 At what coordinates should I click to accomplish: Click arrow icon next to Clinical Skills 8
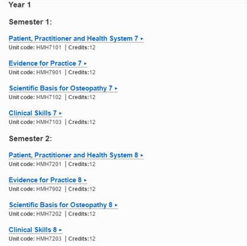(60, 230)
